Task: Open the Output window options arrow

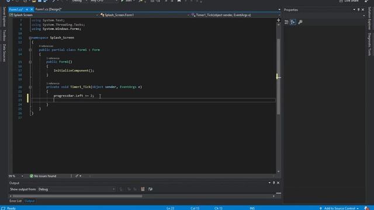Action: pyautogui.click(x=269, y=183)
